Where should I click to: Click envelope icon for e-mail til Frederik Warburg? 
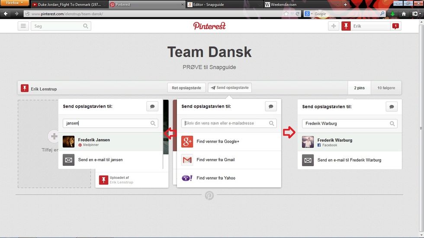tap(308, 160)
